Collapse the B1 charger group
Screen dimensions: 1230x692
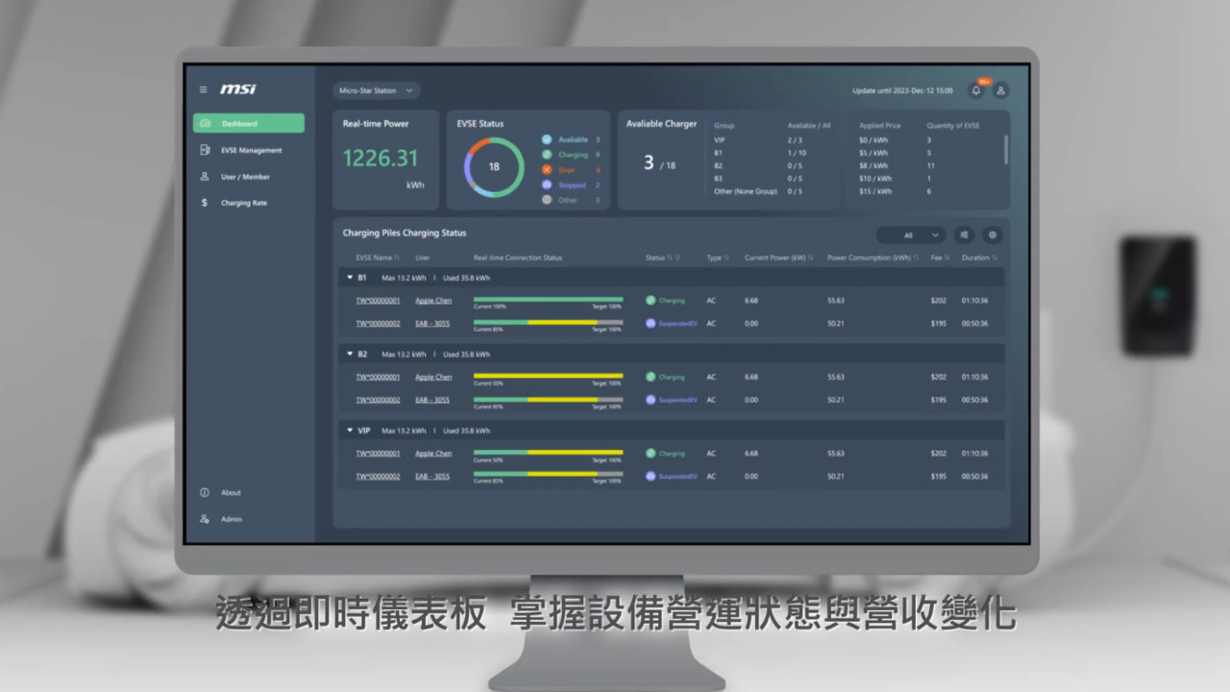[349, 277]
